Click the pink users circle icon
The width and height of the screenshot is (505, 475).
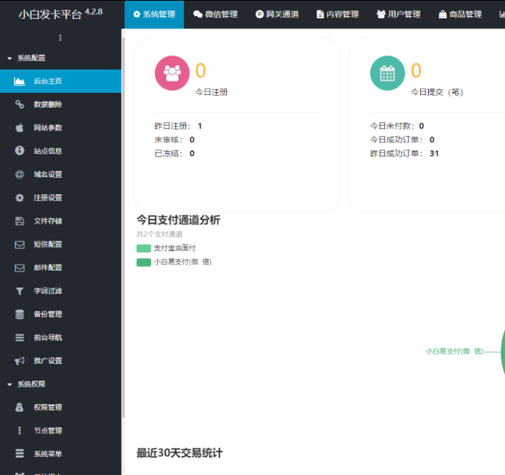pos(172,73)
